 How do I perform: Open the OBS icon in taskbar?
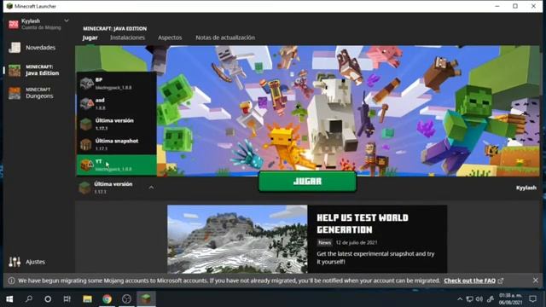pos(127,298)
